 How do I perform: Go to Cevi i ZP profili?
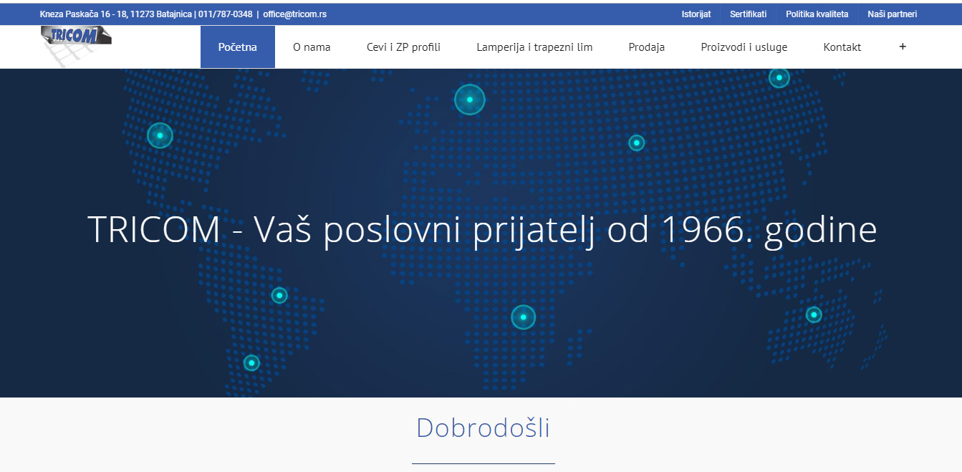click(403, 47)
